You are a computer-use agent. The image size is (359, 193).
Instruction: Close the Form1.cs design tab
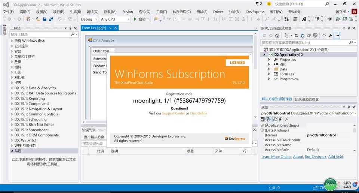tap(116, 28)
